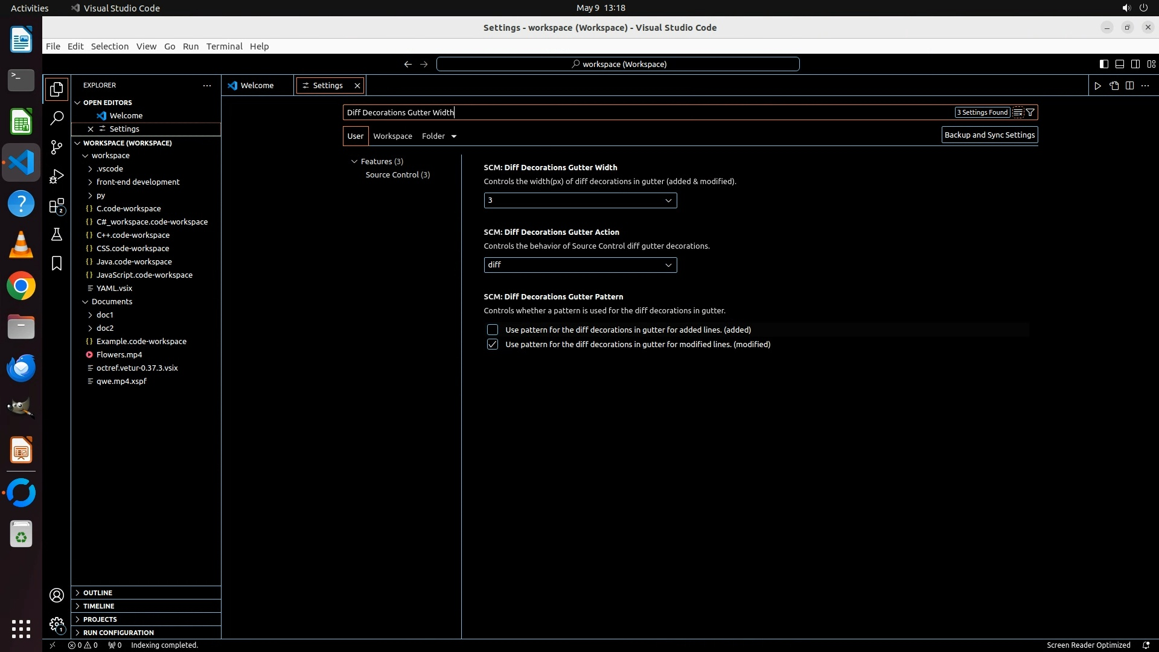This screenshot has height=652, width=1159.
Task: Click the Accounts icon in activity bar
Action: pos(57,595)
